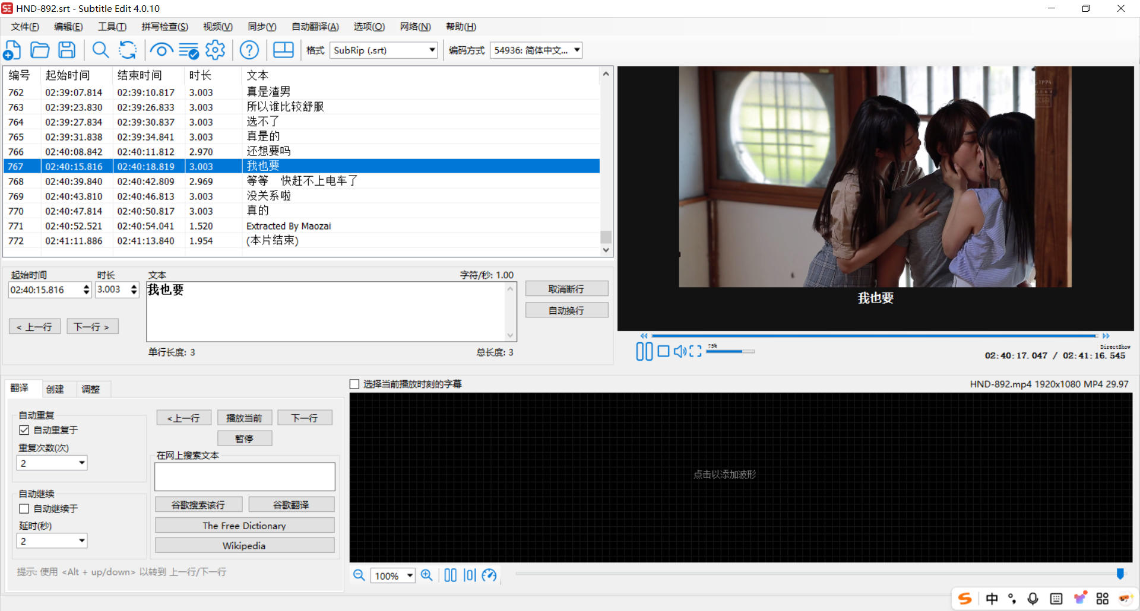The height and width of the screenshot is (611, 1140).
Task: Check the 自动继续于 checkbox
Action: pos(24,508)
